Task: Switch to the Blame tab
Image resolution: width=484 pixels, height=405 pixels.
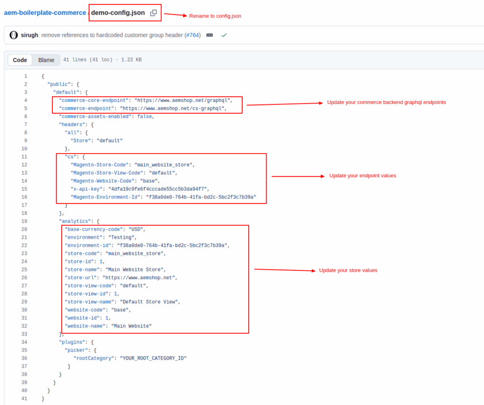Action: (46, 60)
